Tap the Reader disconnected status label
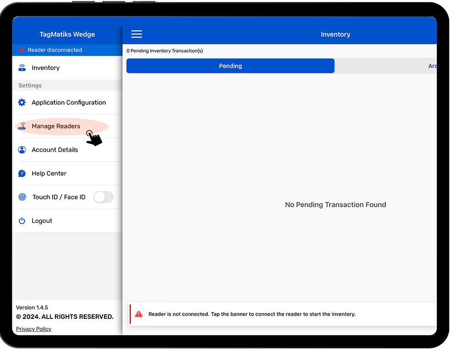Screen dimensions: 452x349 coord(55,50)
